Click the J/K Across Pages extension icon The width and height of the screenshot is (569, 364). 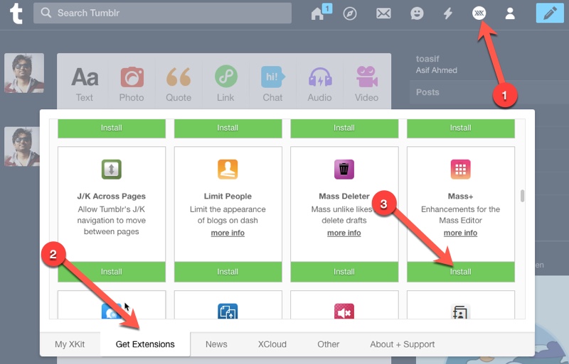coord(112,169)
